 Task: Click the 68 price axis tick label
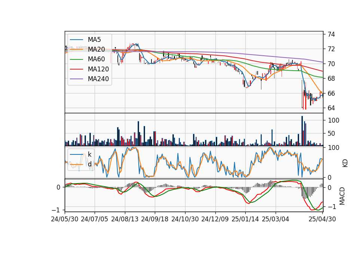[331, 79]
